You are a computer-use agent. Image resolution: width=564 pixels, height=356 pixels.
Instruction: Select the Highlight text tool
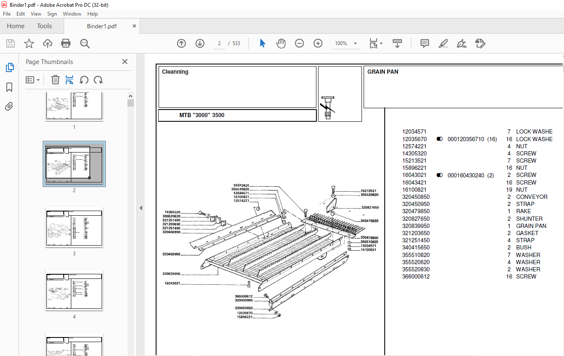pyautogui.click(x=443, y=43)
